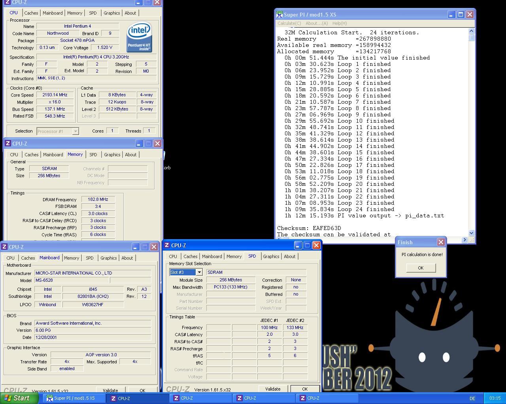
Task: Open Mainboard tab in SPD CPU-Z window
Action: (212, 256)
